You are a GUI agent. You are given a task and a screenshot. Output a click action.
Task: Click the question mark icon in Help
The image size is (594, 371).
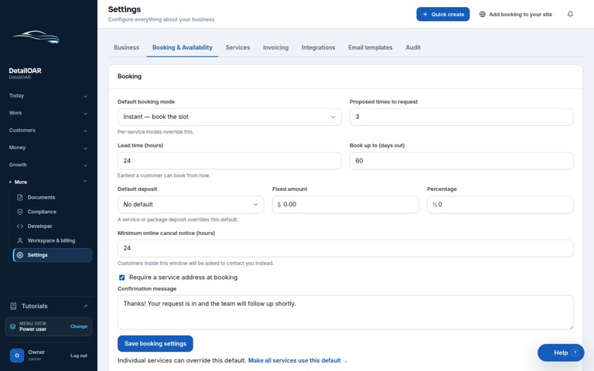(575, 352)
